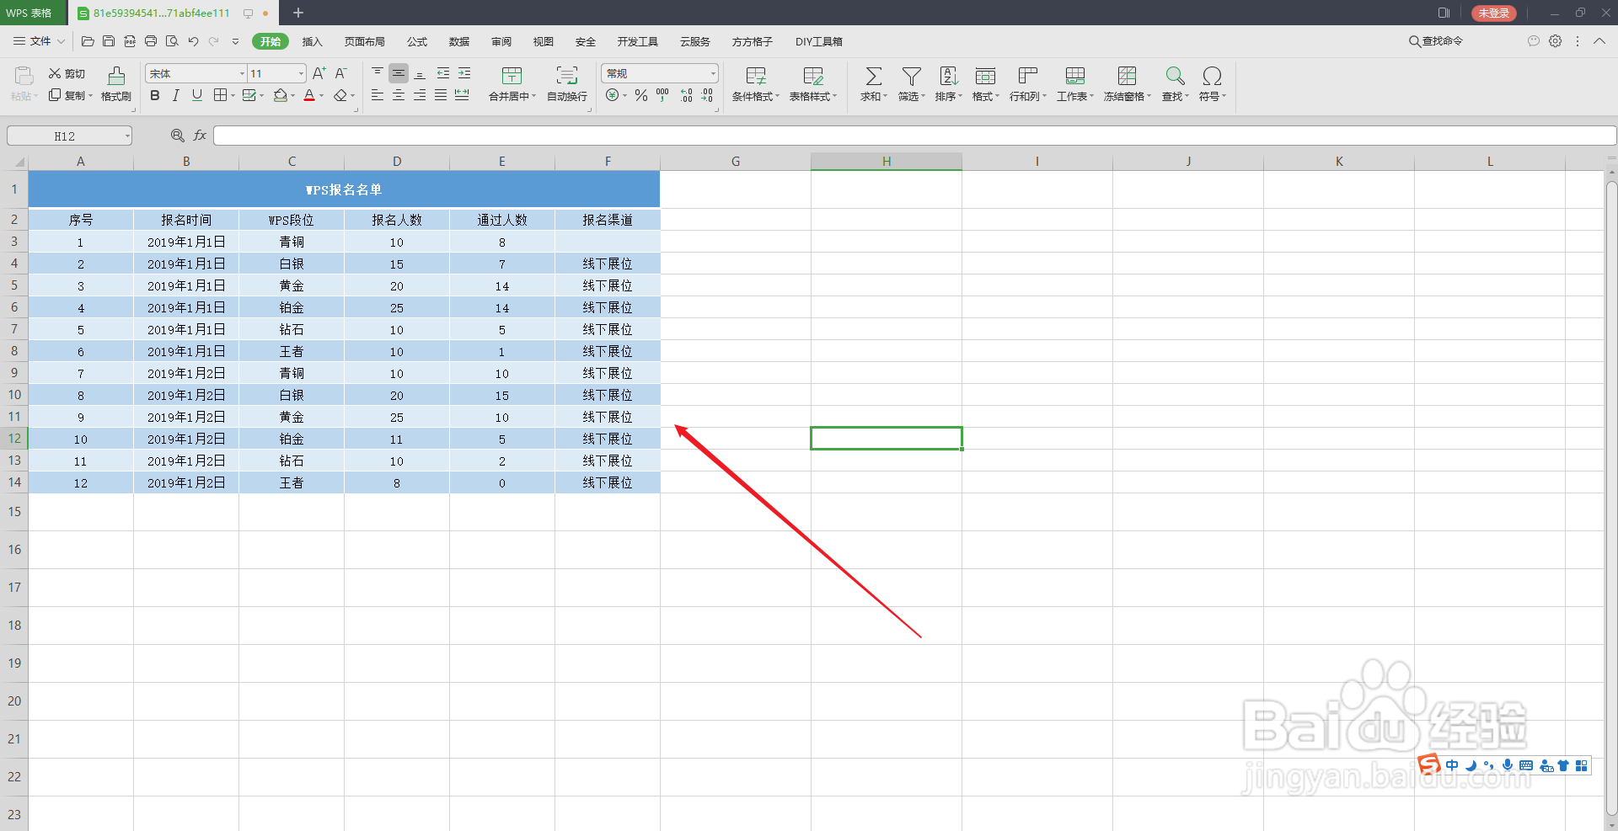Click the Save icon in quick toolbar
This screenshot has height=831, width=1618.
pos(109,41)
